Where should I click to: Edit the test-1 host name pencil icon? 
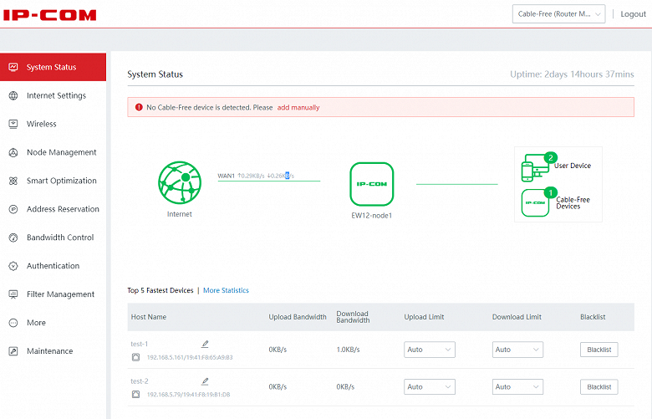pos(205,344)
